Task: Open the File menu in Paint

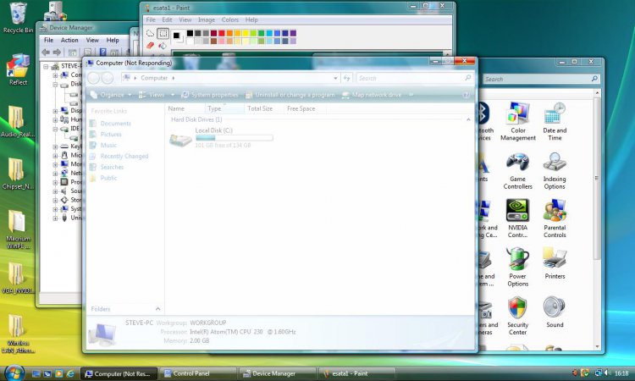Action: [151, 19]
